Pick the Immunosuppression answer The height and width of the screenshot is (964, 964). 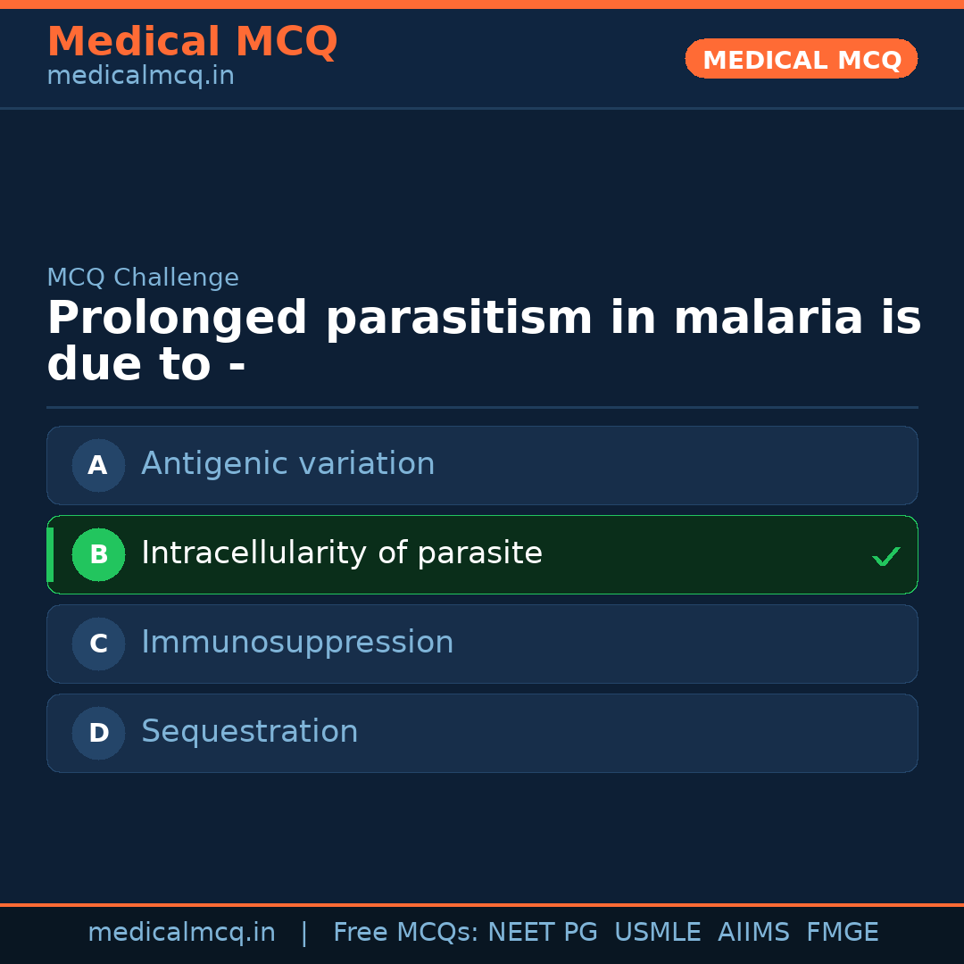pyautogui.click(x=297, y=643)
